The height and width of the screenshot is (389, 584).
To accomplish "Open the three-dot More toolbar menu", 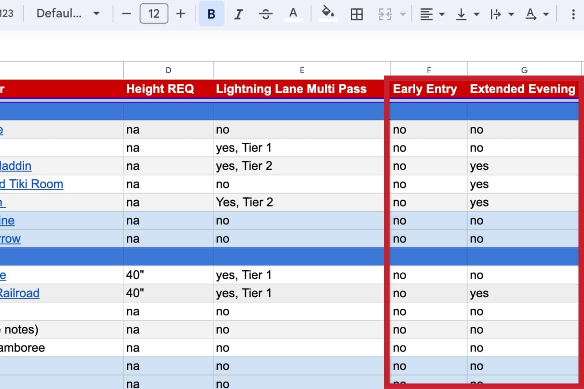I will [x=573, y=14].
